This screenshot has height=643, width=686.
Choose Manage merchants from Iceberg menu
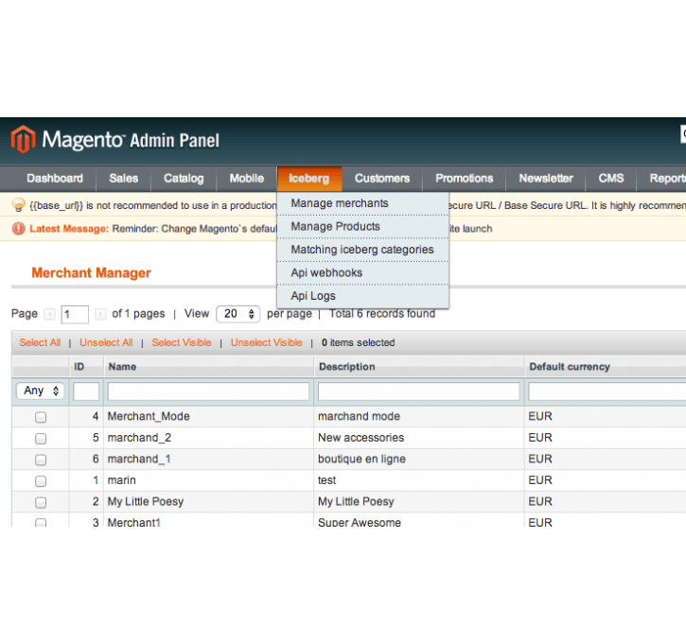click(362, 203)
